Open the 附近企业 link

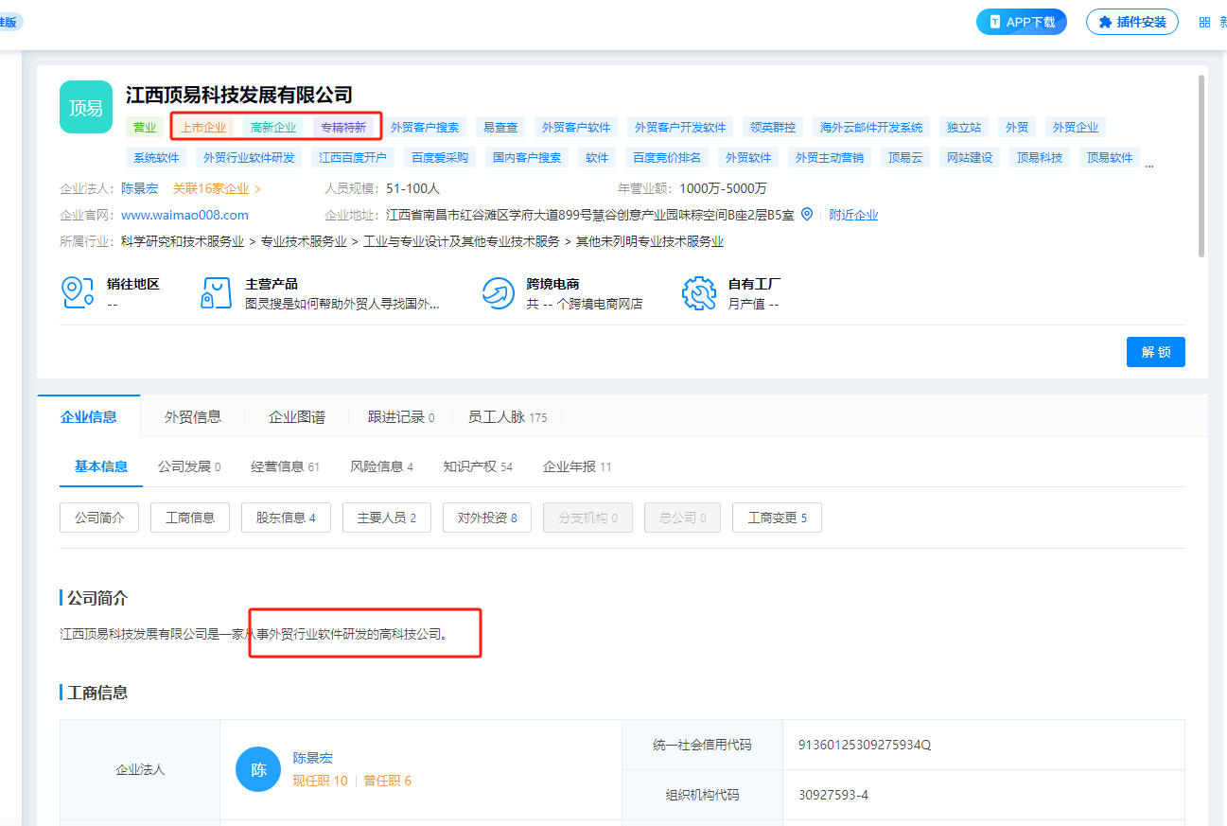(x=853, y=215)
